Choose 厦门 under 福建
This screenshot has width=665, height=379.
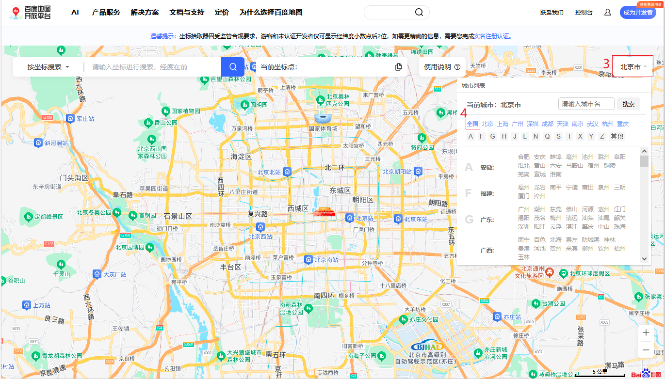point(524,196)
